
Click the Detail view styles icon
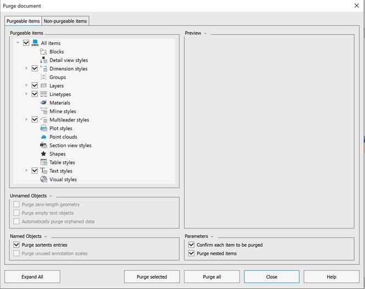coord(43,60)
